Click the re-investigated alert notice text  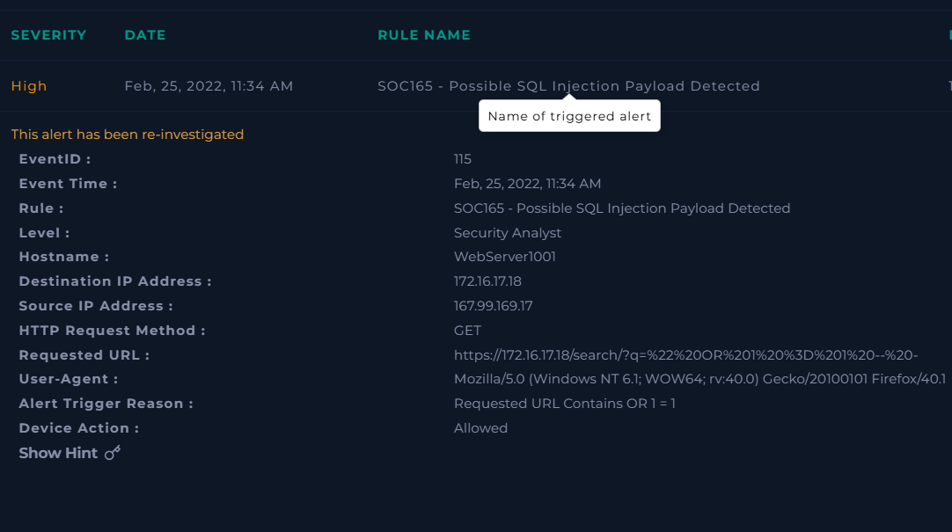coord(126,134)
